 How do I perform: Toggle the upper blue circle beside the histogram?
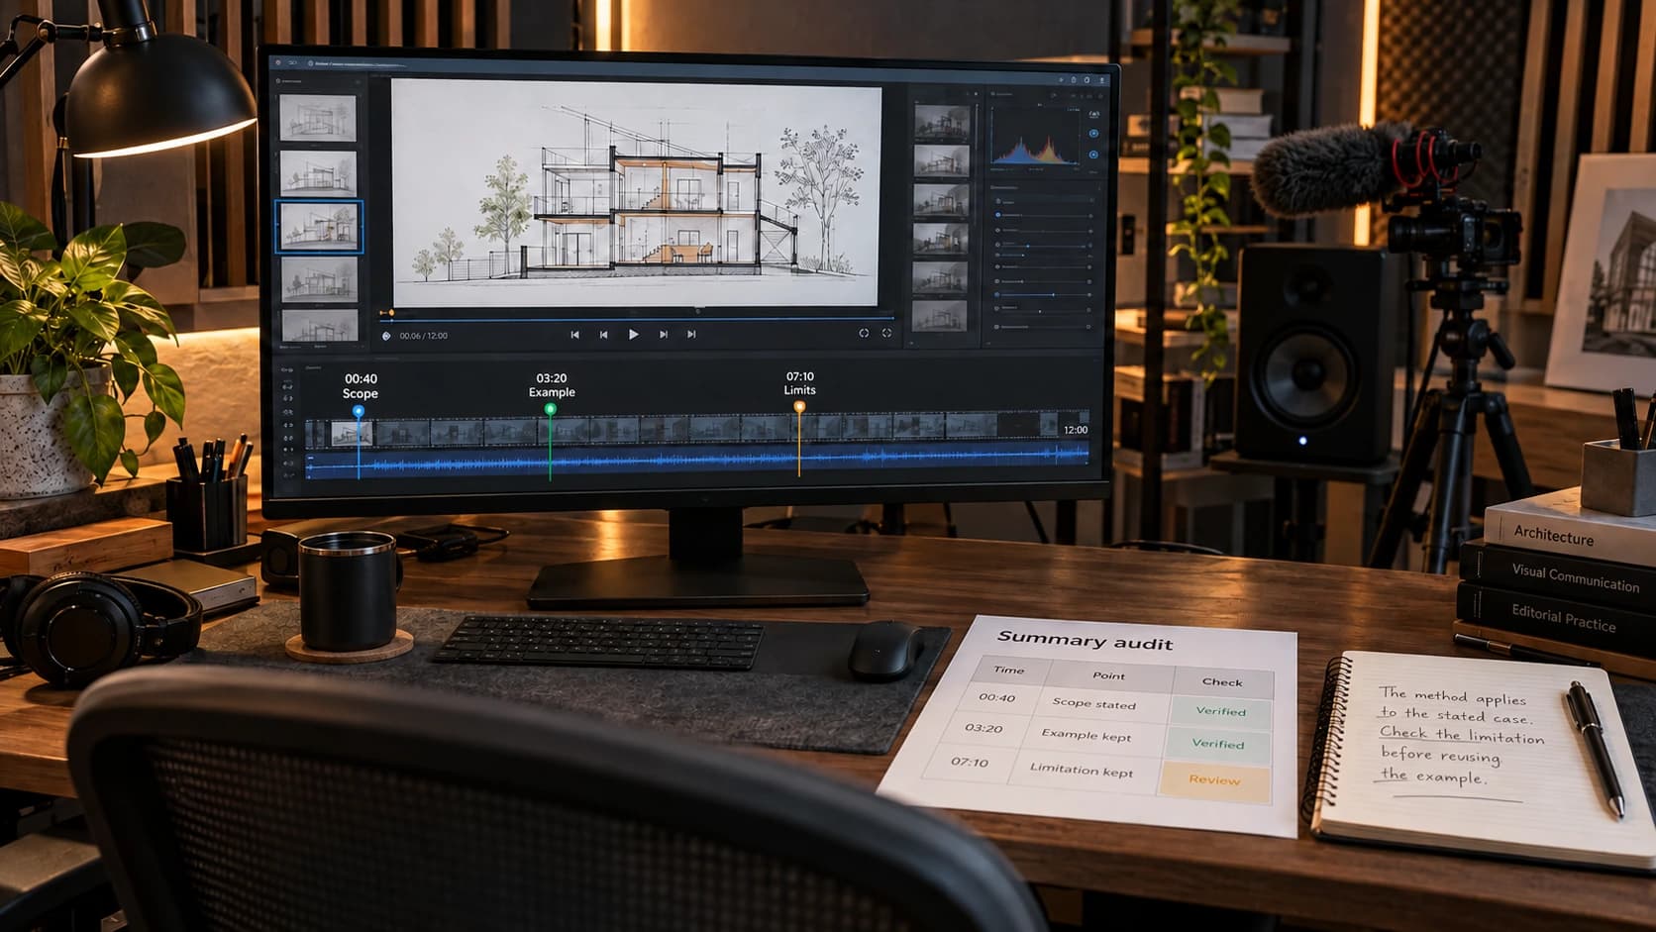click(1093, 133)
